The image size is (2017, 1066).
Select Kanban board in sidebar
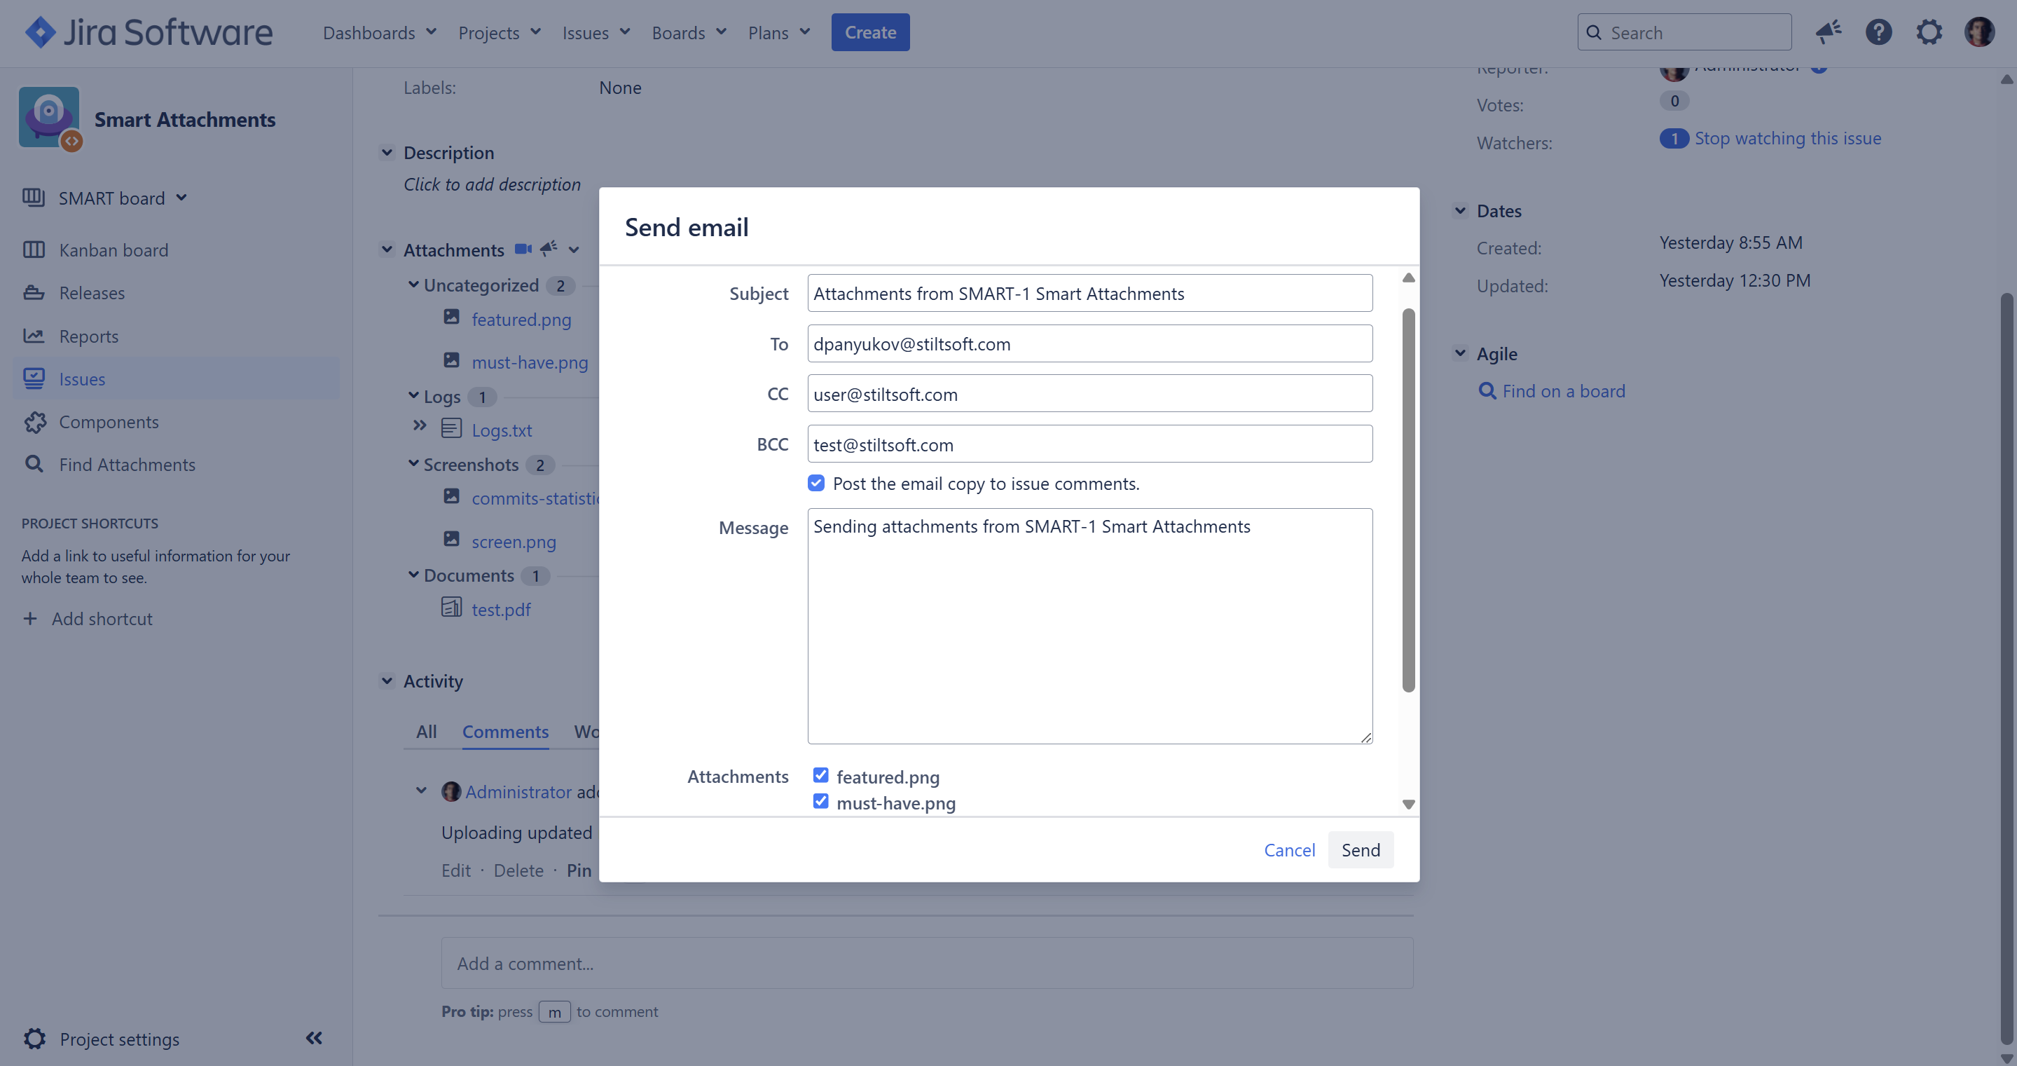click(113, 250)
